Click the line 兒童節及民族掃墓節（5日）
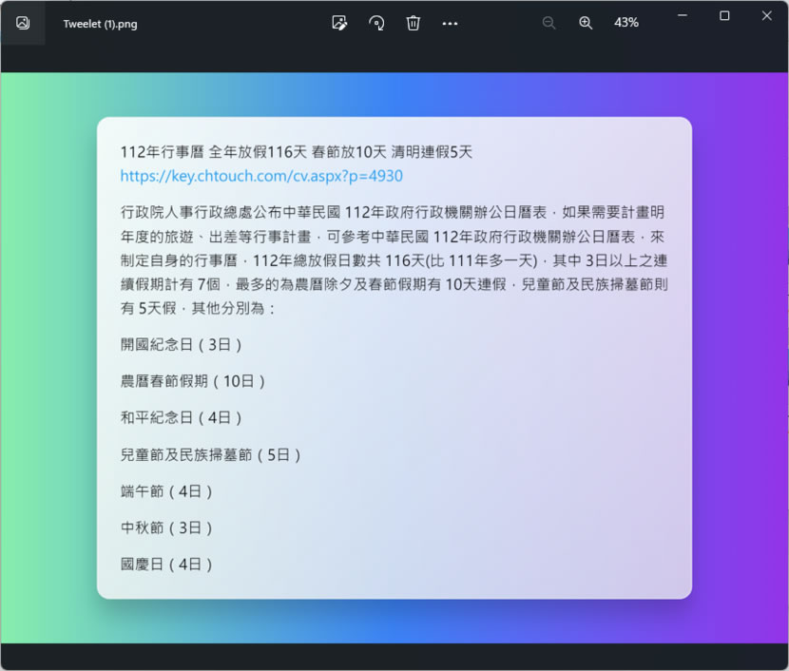Screen dimensions: 789x671 click(210, 454)
